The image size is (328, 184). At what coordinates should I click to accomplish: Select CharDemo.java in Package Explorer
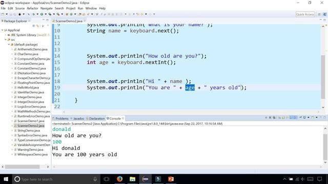point(28,54)
